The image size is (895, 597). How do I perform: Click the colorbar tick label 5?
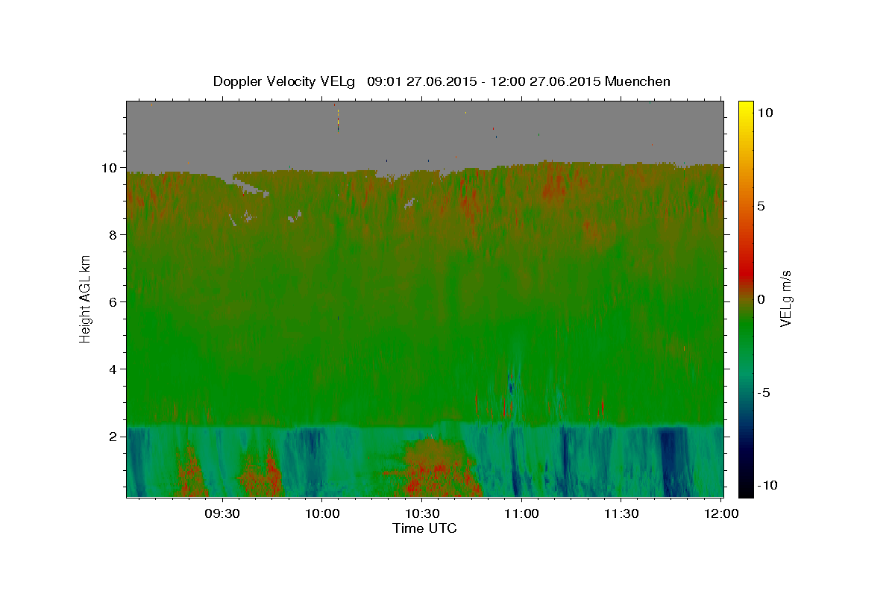point(762,206)
